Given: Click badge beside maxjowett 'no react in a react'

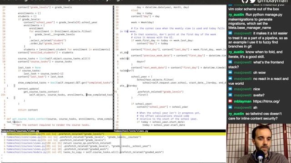Looking at the screenshot, I should pyautogui.click(x=231, y=78).
